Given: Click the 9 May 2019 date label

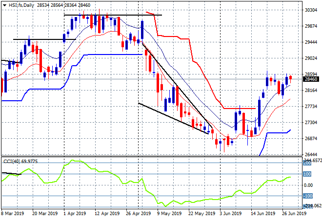Looking at the screenshot, I should pyautogui.click(x=169, y=214).
